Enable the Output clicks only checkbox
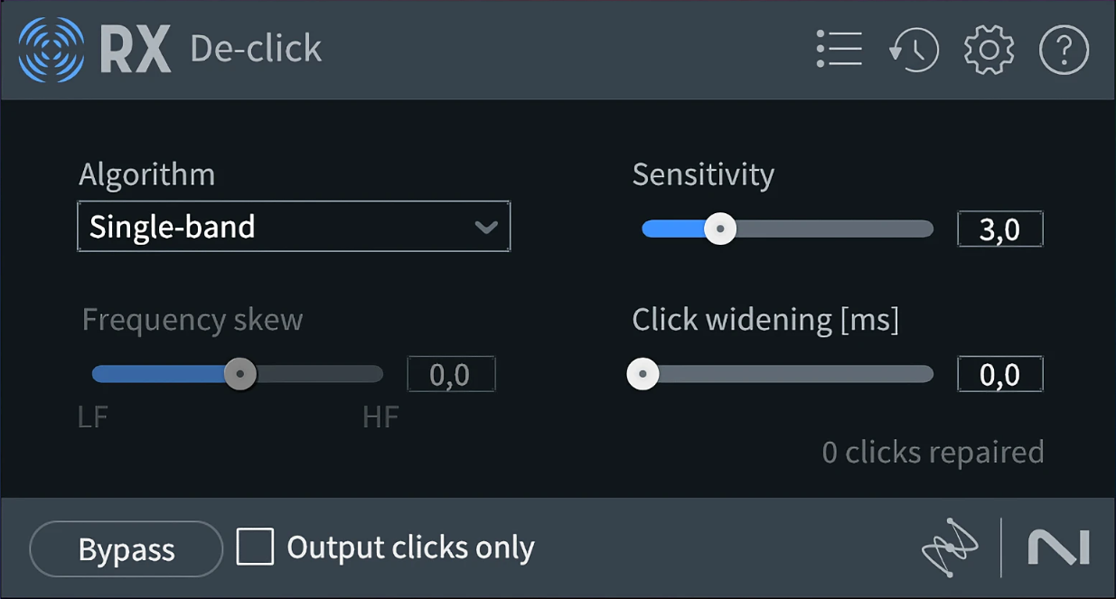Screen dimensions: 1116x599 click(255, 548)
